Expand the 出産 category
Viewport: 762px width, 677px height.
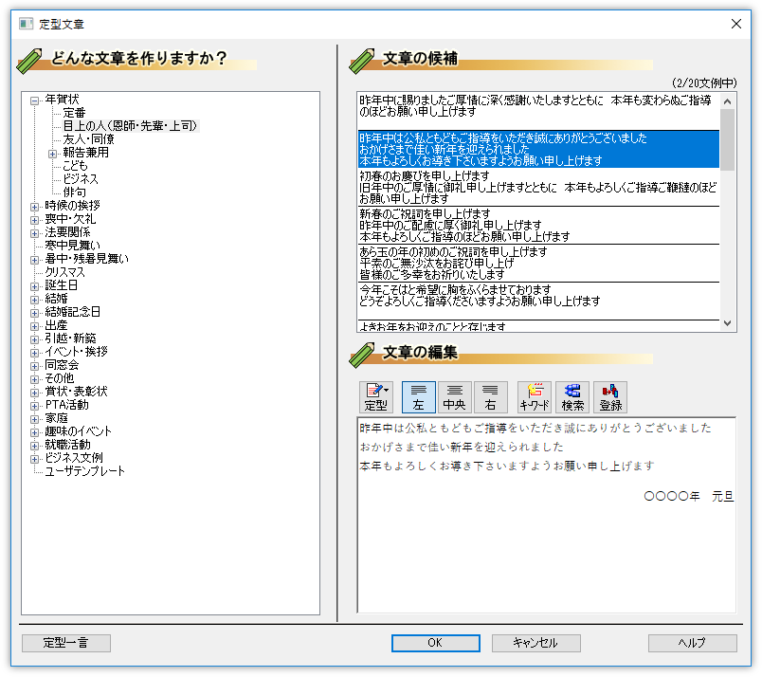click(34, 326)
